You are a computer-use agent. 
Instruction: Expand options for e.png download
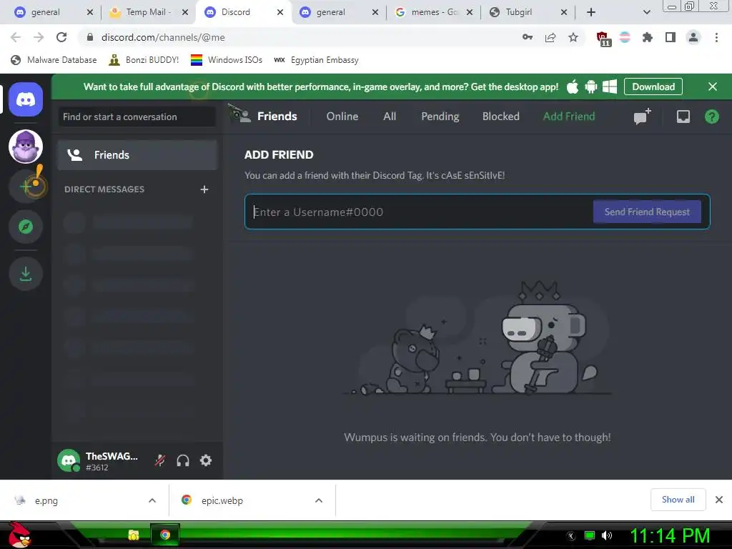[152, 500]
